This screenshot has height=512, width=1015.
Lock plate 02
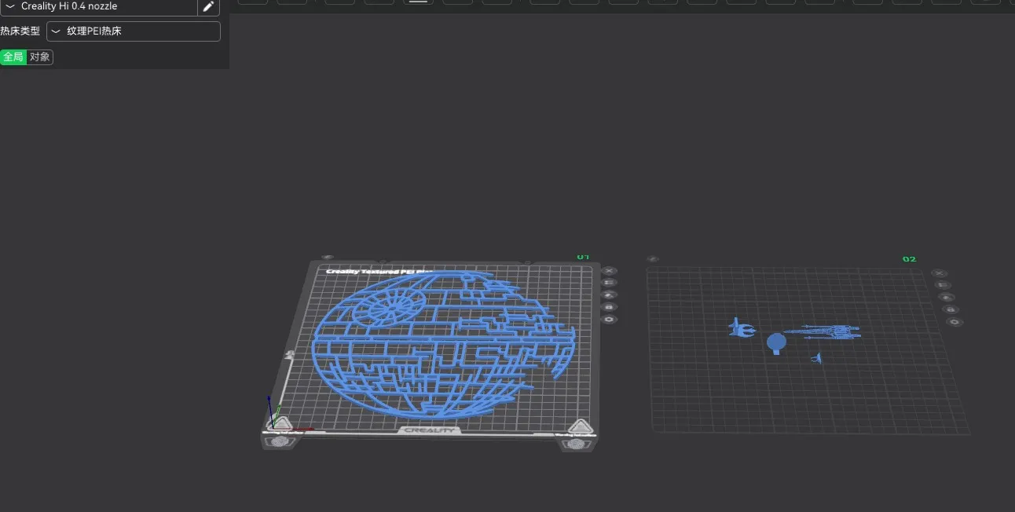coord(951,309)
